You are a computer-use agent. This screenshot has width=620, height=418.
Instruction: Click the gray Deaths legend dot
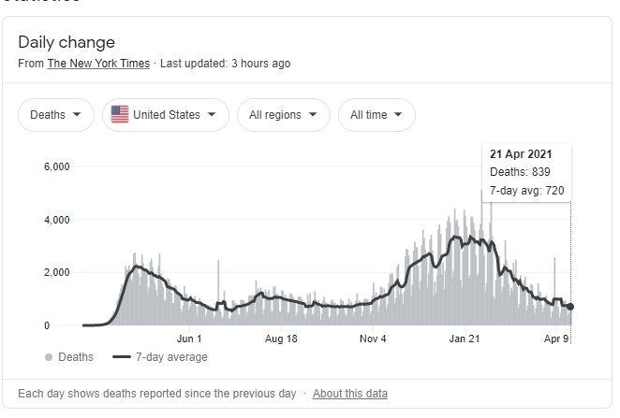click(49, 357)
